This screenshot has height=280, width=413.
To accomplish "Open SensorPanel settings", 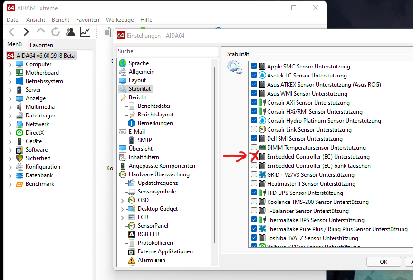I will pyautogui.click(x=153, y=226).
